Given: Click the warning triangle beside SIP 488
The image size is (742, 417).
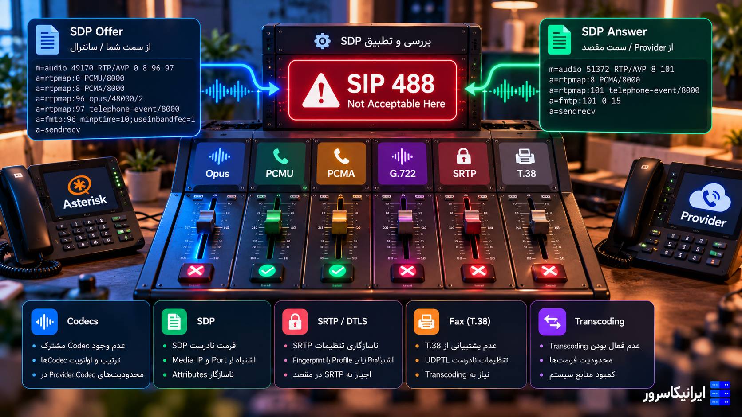Looking at the screenshot, I should [x=321, y=91].
